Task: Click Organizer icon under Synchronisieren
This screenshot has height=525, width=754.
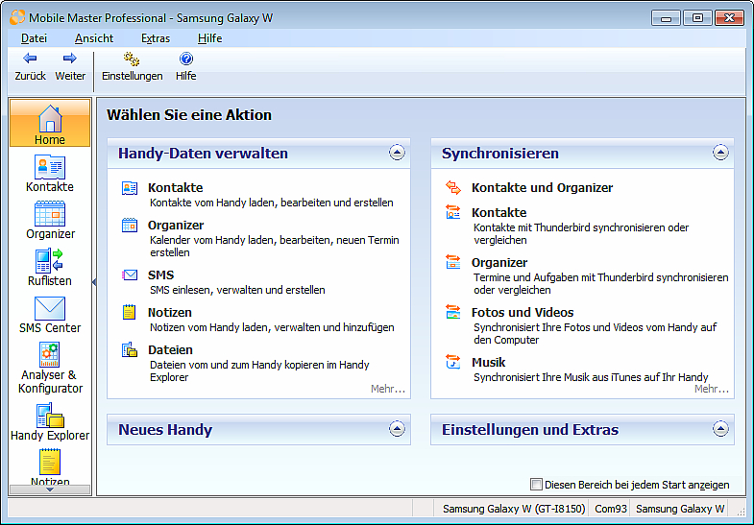Action: tap(453, 262)
